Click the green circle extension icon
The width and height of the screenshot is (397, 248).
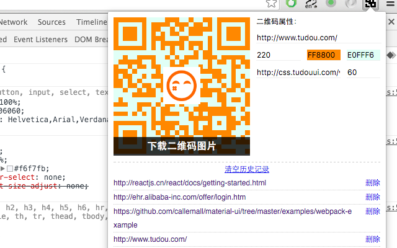point(331,4)
